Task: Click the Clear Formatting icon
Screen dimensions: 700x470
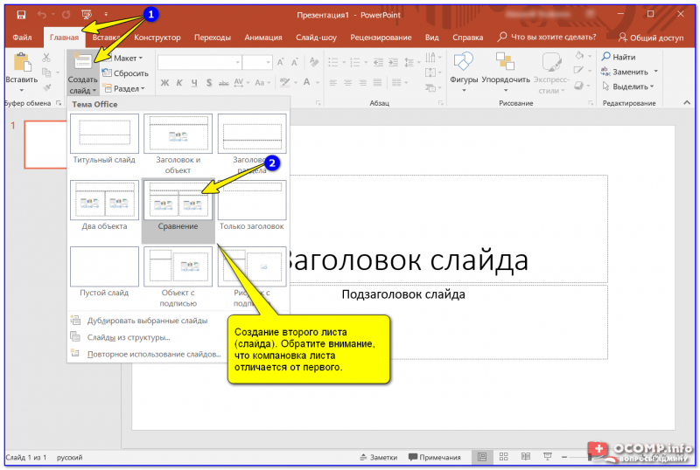Action: [x=314, y=62]
